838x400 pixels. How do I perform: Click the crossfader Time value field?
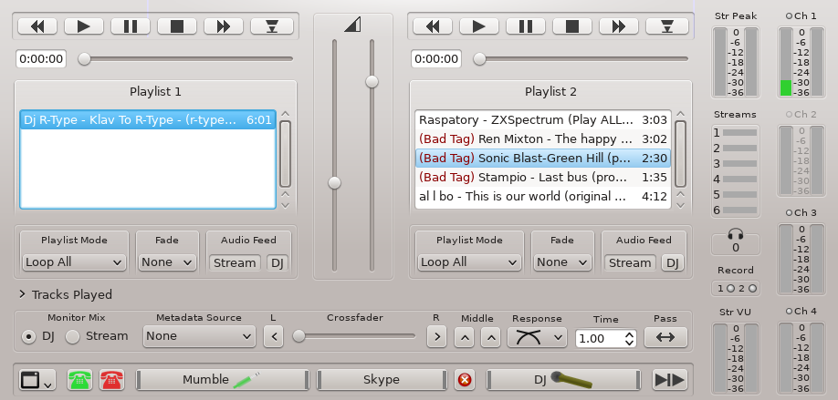600,339
